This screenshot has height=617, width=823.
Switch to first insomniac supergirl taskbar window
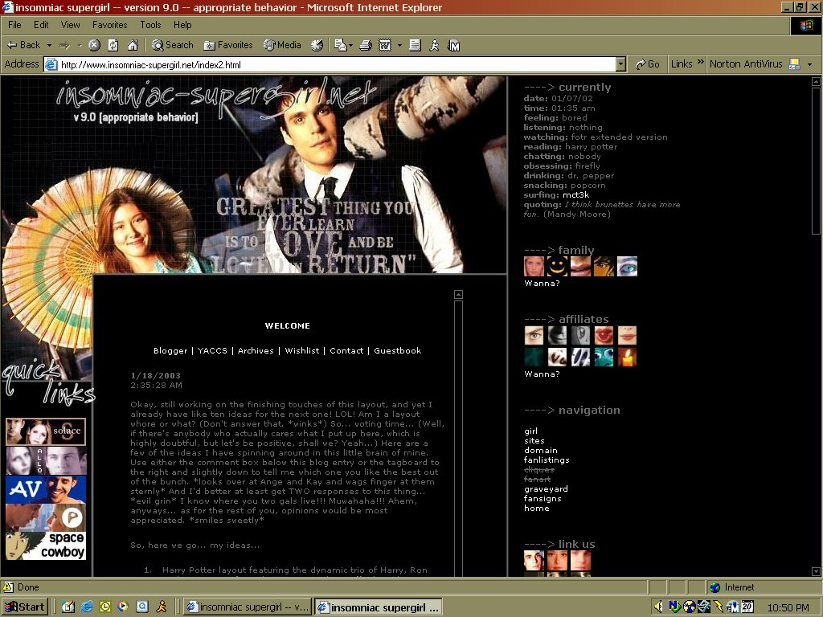[x=248, y=607]
